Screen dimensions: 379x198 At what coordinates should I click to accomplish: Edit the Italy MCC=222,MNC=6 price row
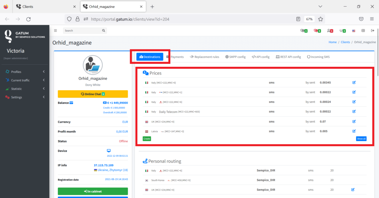pyautogui.click(x=354, y=102)
